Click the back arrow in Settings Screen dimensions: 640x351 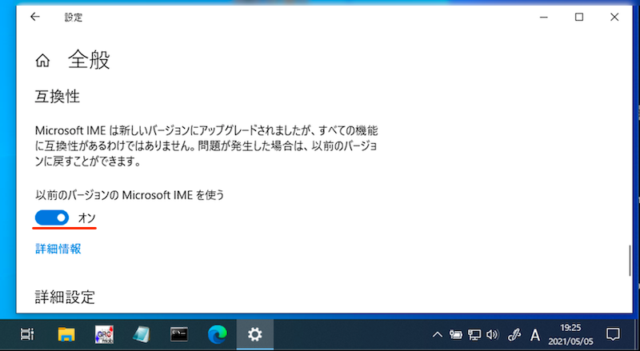coord(34,17)
